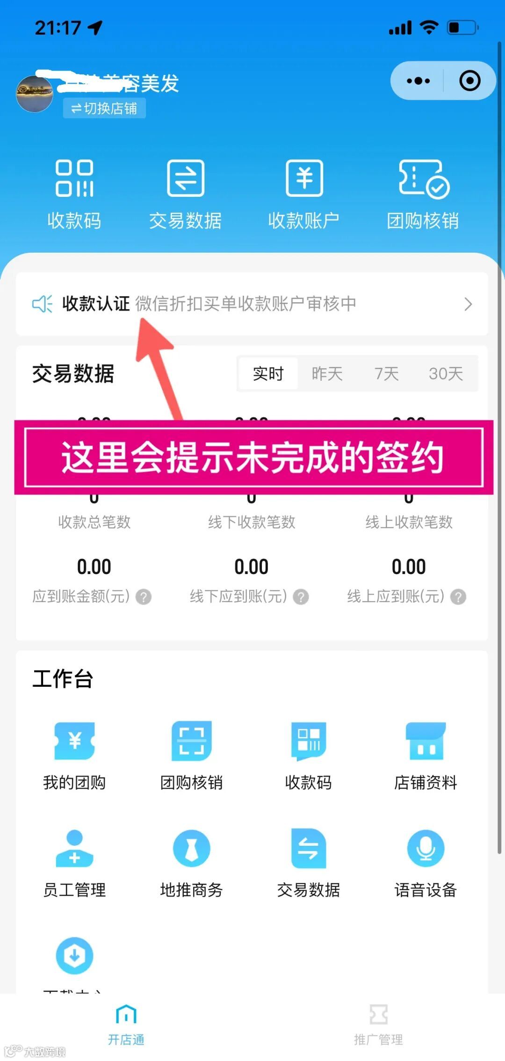505x1061 pixels.
Task: Open the 收款码 icon in the top blue bar
Action: click(x=74, y=178)
